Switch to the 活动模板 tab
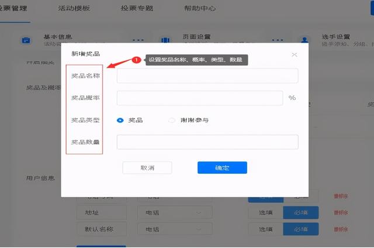 point(74,8)
